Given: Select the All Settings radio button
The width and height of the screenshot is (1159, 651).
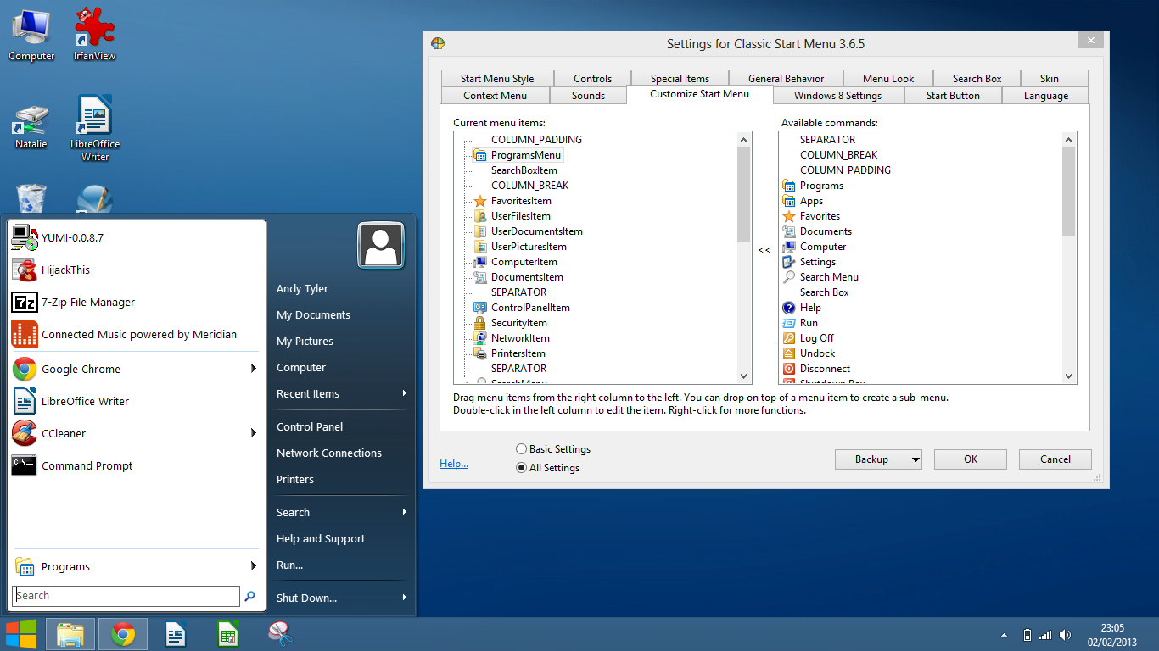Looking at the screenshot, I should [x=522, y=468].
